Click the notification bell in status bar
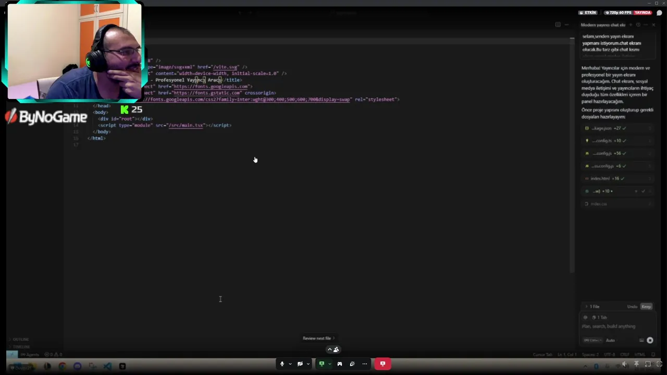Viewport: 667px width, 375px height. pyautogui.click(x=653, y=355)
